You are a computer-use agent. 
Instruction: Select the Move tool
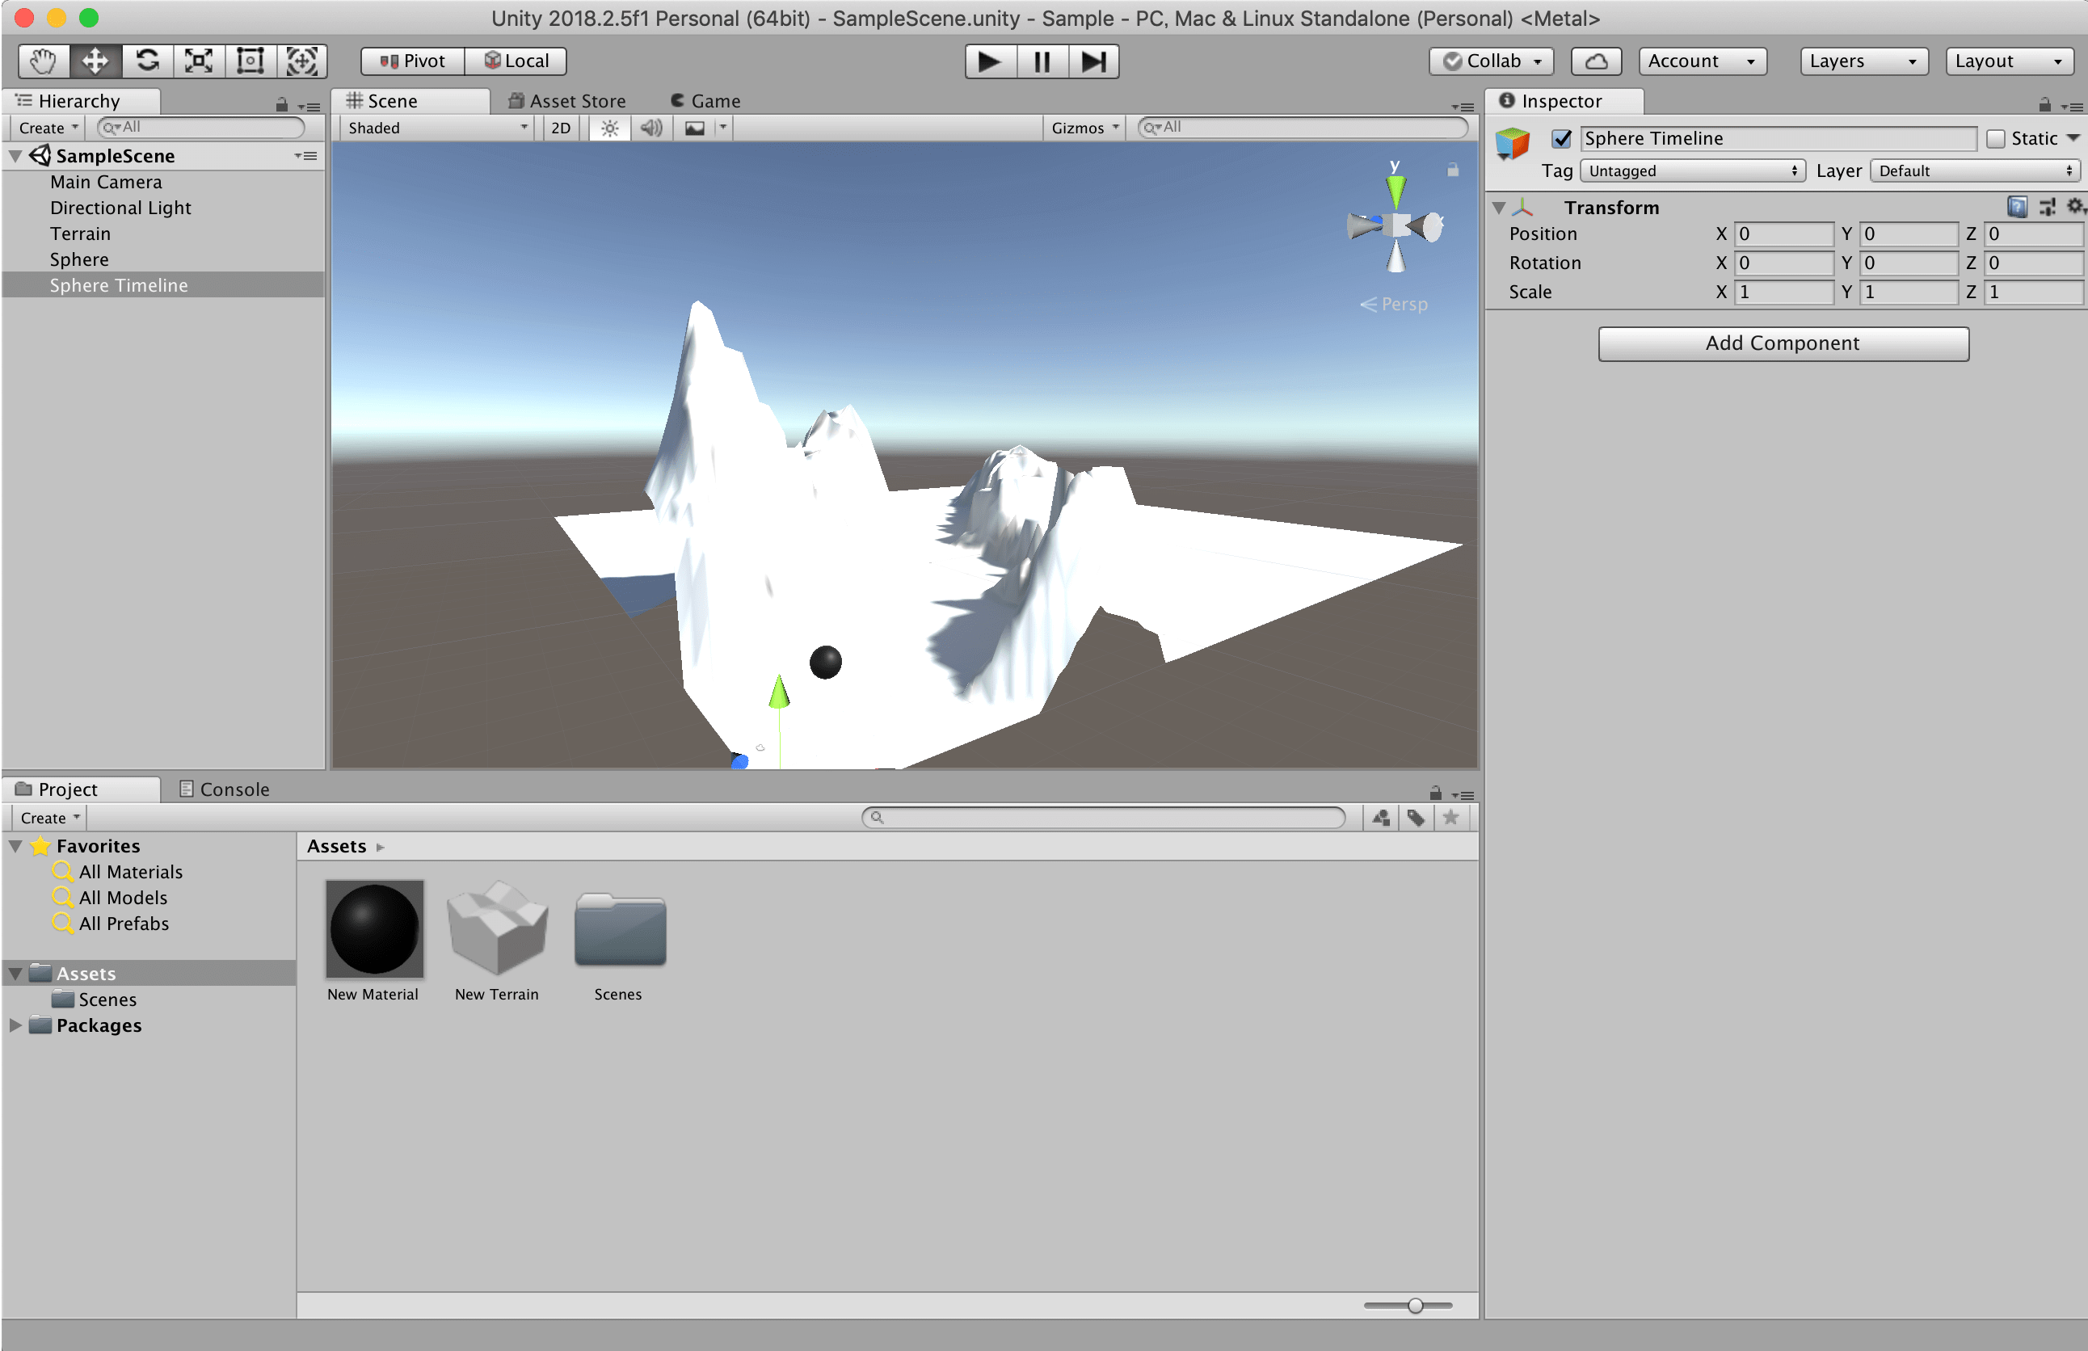95,61
